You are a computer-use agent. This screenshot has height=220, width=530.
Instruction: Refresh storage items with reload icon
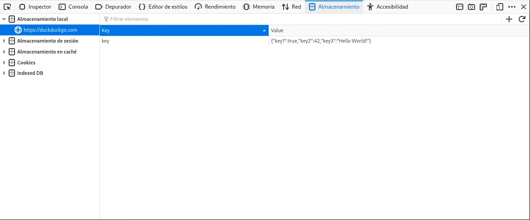click(522, 19)
